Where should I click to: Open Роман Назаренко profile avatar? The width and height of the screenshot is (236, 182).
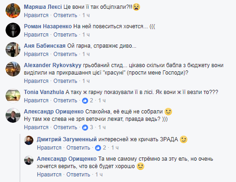tap(13, 30)
